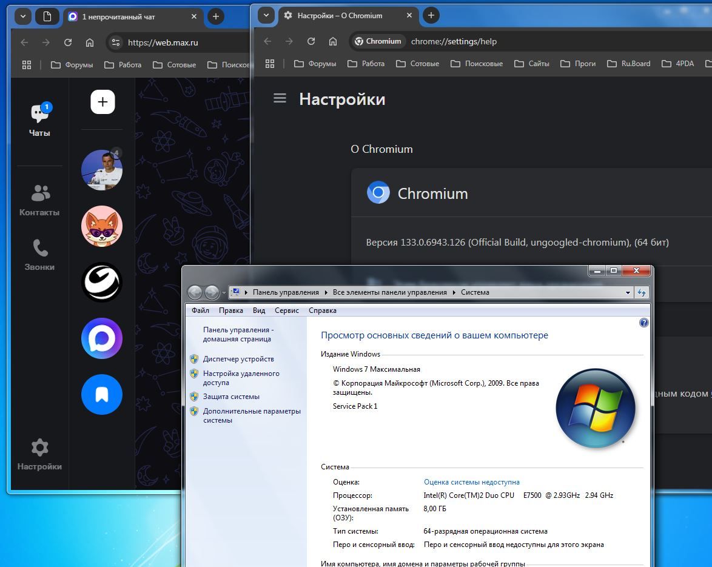Refresh the System control panel window

(642, 293)
